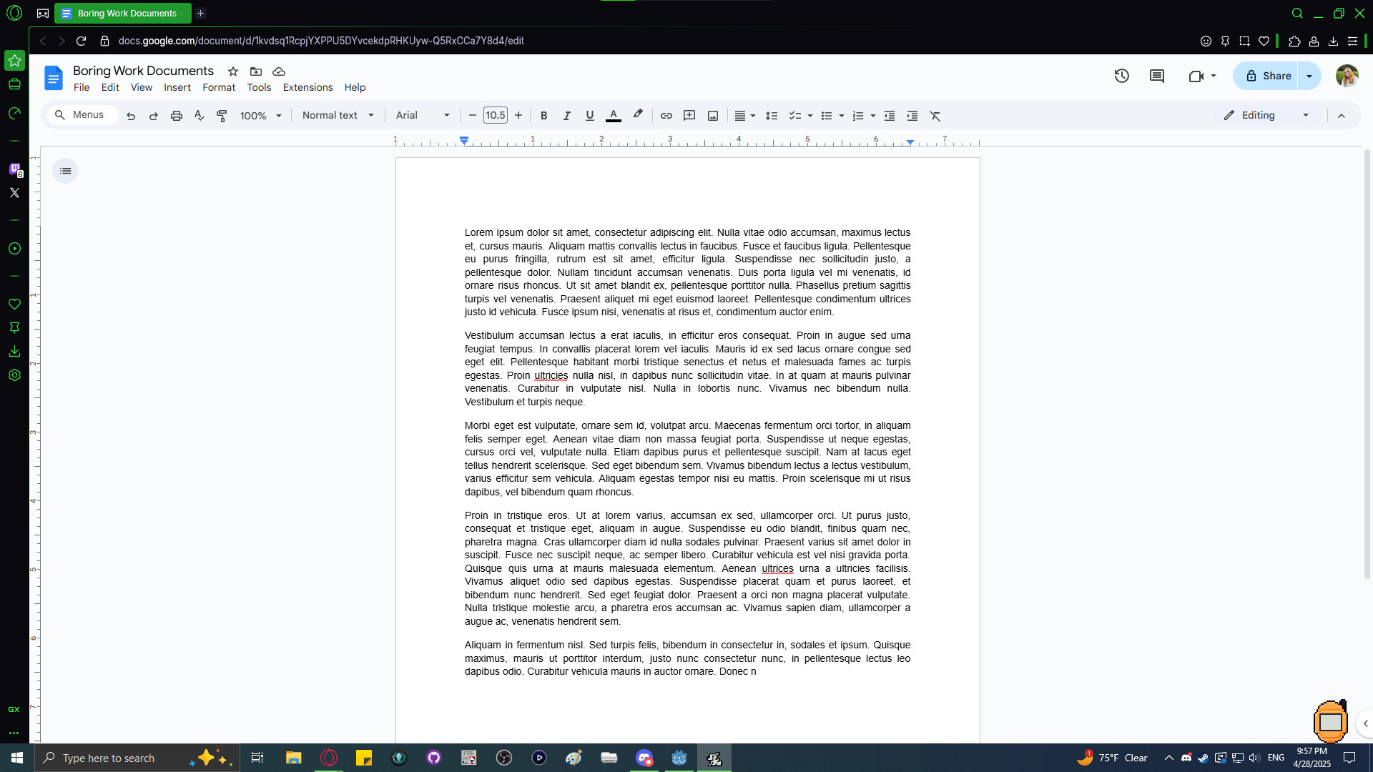
Task: Open the Extensions menu
Action: 307,87
